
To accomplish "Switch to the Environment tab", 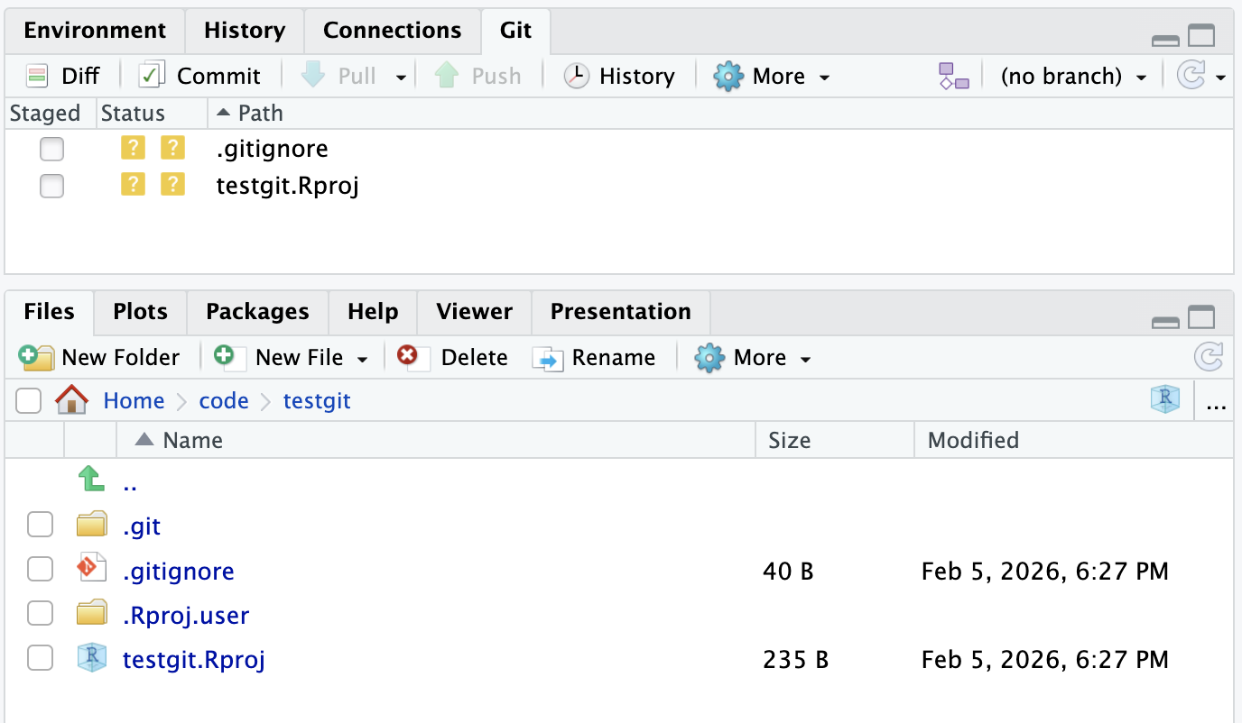I will (95, 30).
